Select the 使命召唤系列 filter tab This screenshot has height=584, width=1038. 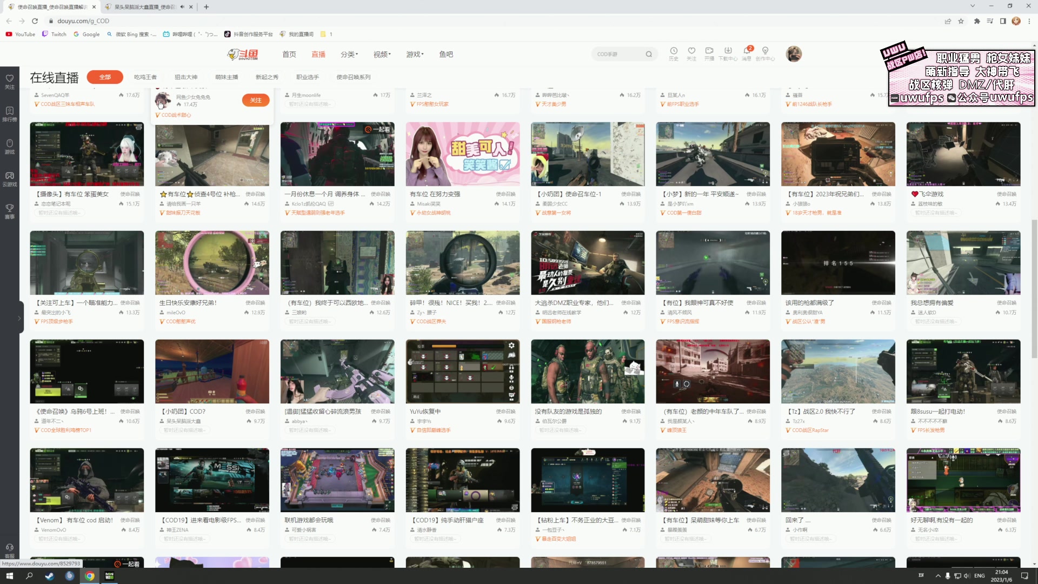[x=354, y=77]
